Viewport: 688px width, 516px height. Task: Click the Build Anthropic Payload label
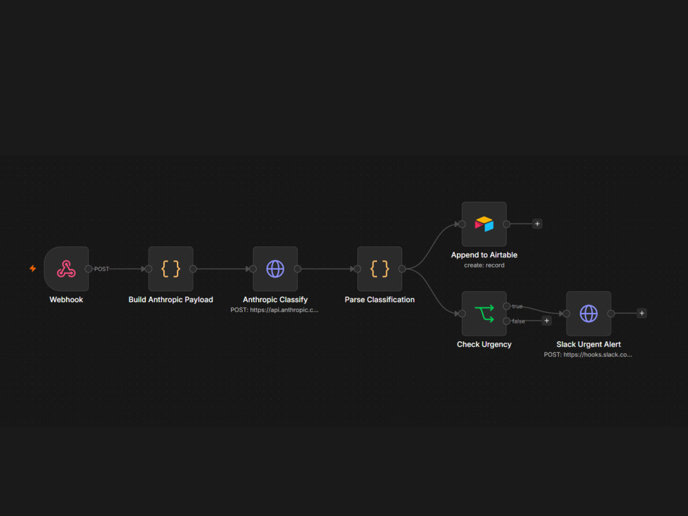(x=171, y=300)
